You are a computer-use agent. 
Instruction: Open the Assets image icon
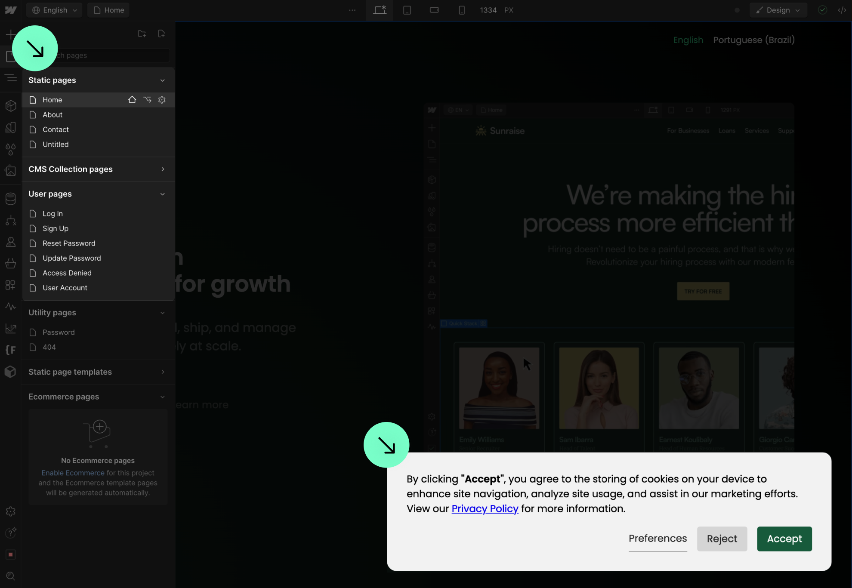click(11, 171)
